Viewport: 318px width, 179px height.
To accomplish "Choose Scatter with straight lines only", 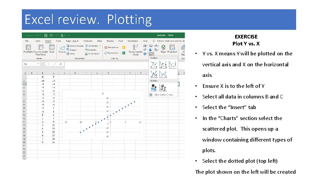I will coord(163,74).
